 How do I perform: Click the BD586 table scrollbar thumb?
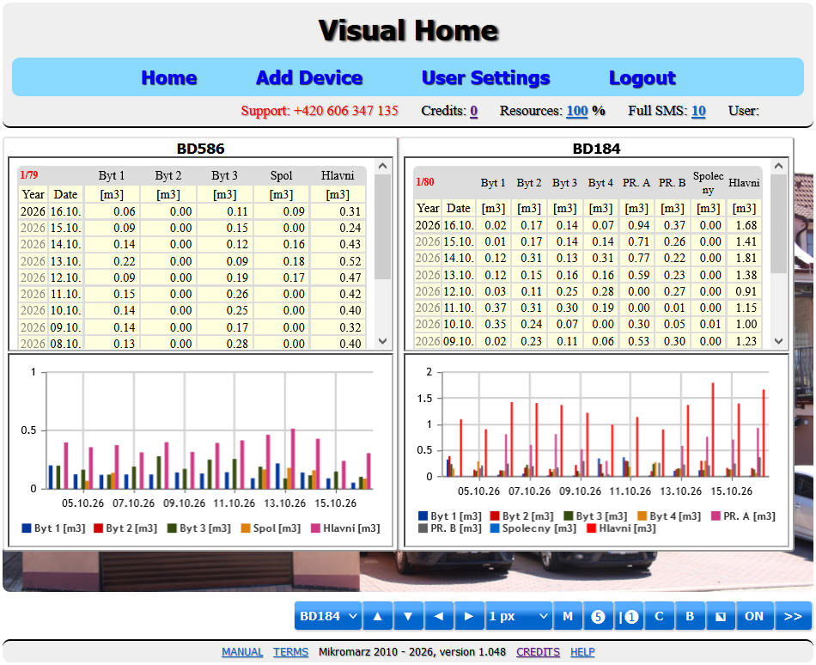point(382,226)
